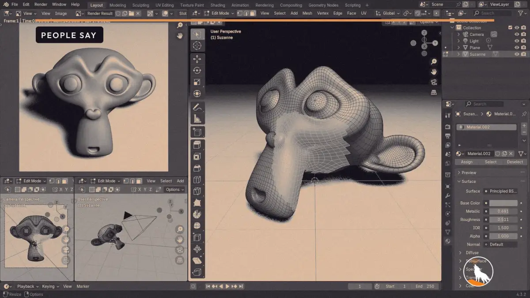Adjust the Metallic value slider
Screen dimensions: 530x298
click(503, 211)
